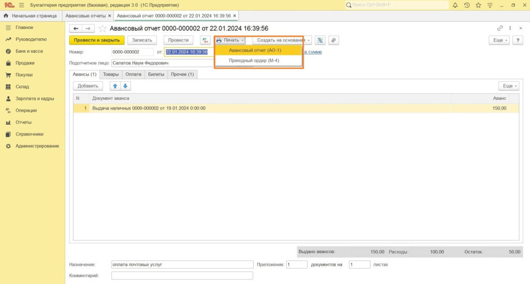The width and height of the screenshot is (530, 284).
Task: Switch to the Товары tab
Action: [111, 74]
